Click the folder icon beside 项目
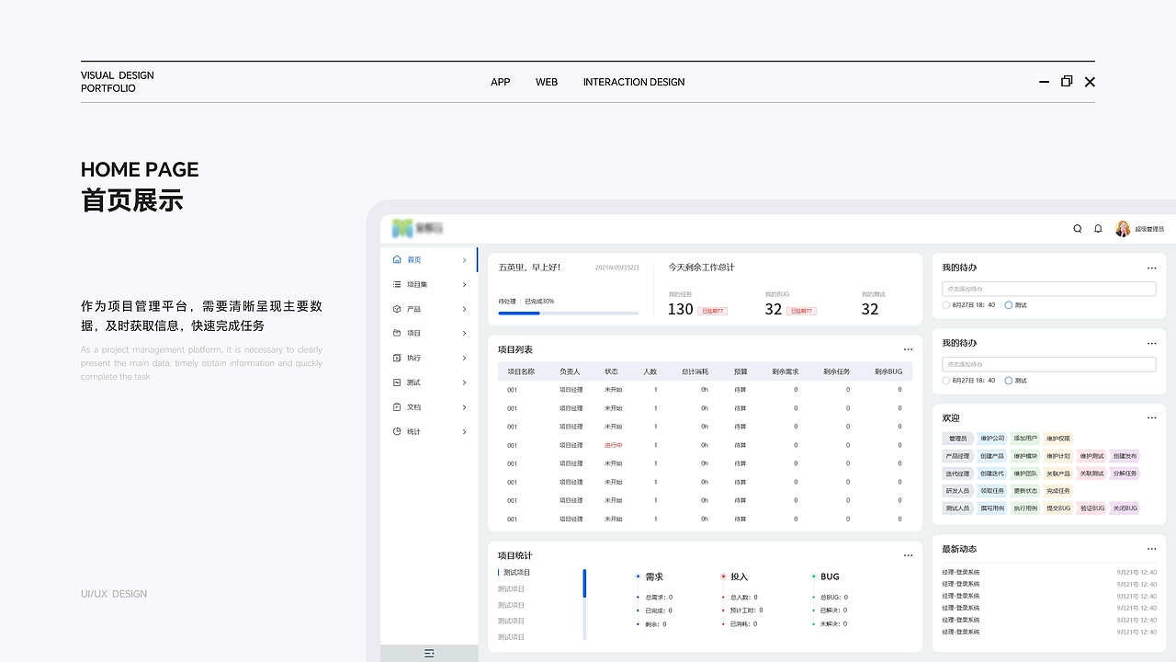Screen dimensions: 1176x662 click(397, 333)
